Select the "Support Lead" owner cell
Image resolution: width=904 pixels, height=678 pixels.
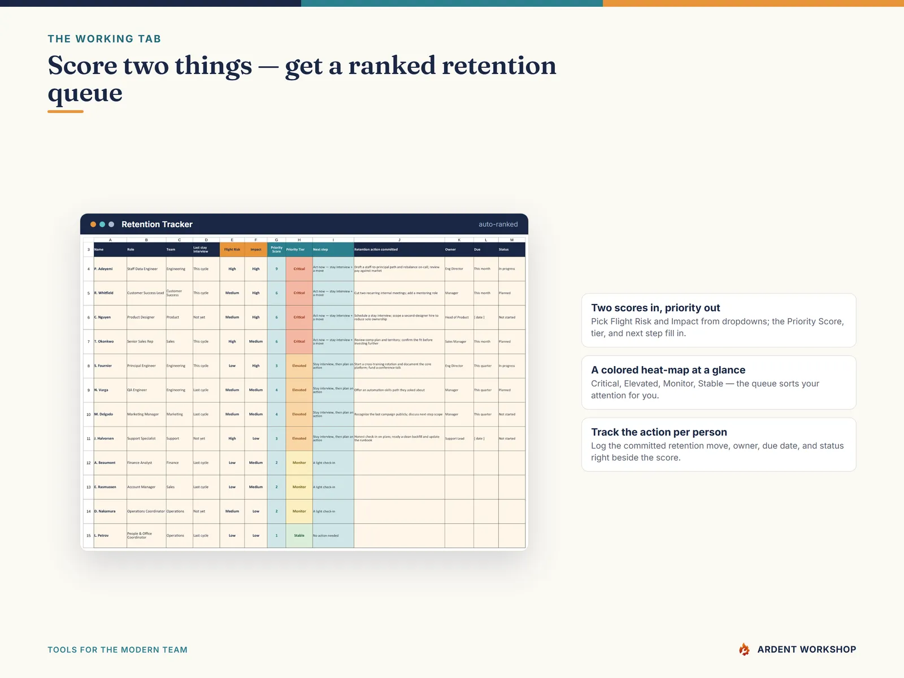pyautogui.click(x=459, y=438)
